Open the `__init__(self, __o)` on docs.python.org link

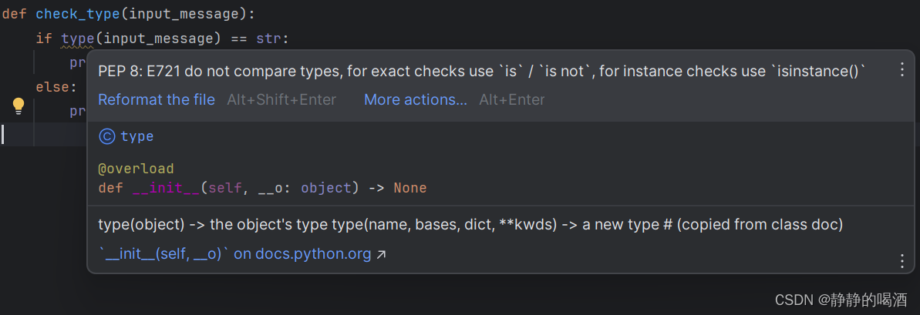coord(234,254)
